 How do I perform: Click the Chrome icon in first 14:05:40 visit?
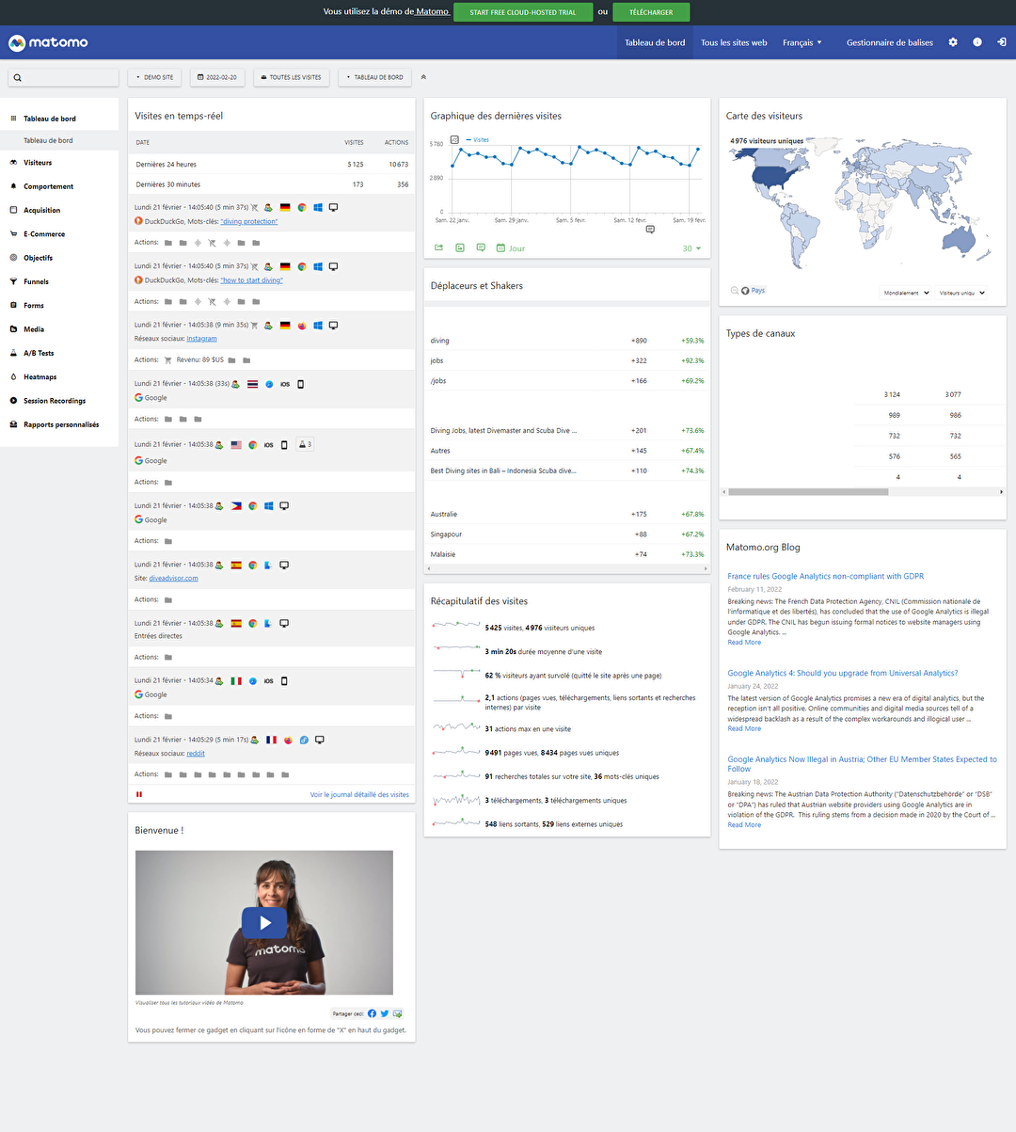(x=302, y=207)
